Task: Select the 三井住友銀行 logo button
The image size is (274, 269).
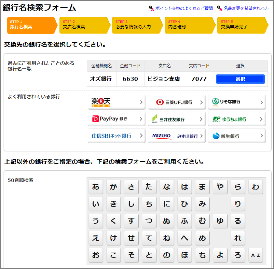Action: pos(177,119)
